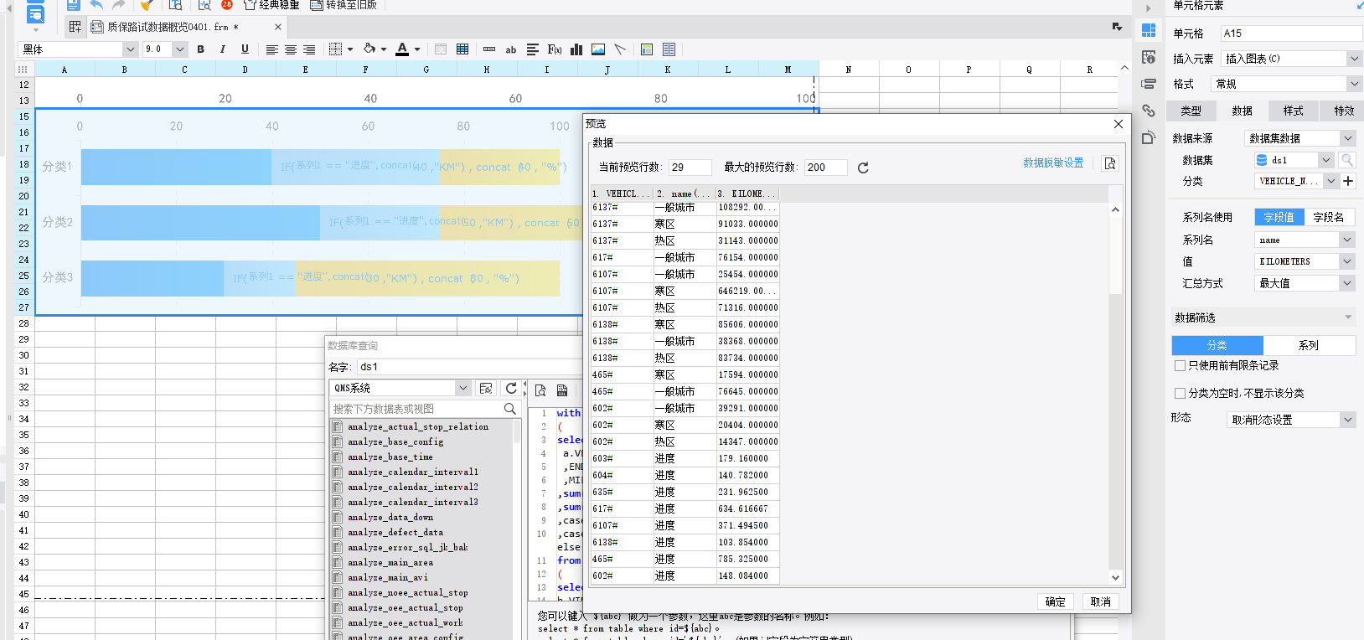1364x640 pixels.
Task: Click the font color A icon
Action: [x=402, y=49]
